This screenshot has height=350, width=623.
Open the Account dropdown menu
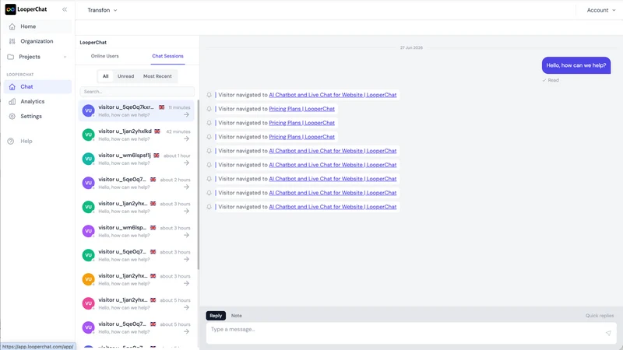pos(600,10)
